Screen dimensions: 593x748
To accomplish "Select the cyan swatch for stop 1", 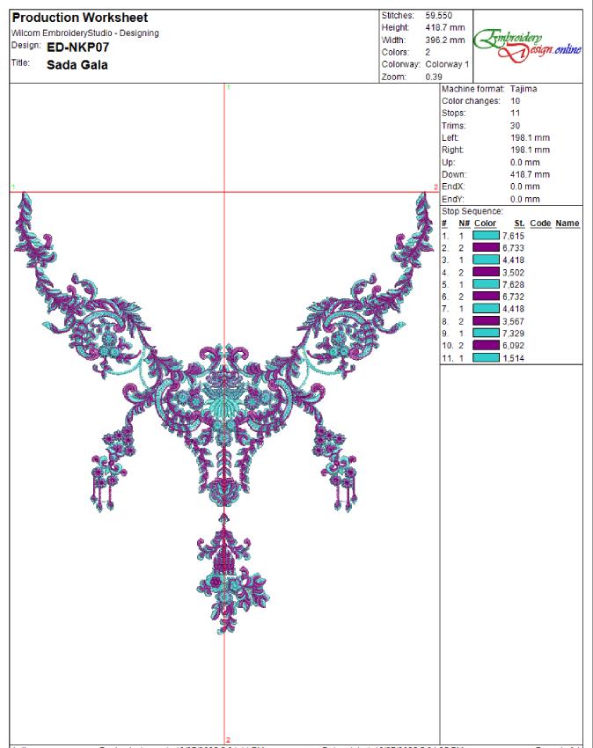I will click(486, 237).
